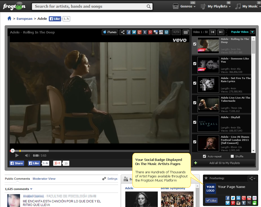Image resolution: width=261 pixels, height=207 pixels.
Task: Click Add all 50 to My Playlists
Action: tap(224, 163)
